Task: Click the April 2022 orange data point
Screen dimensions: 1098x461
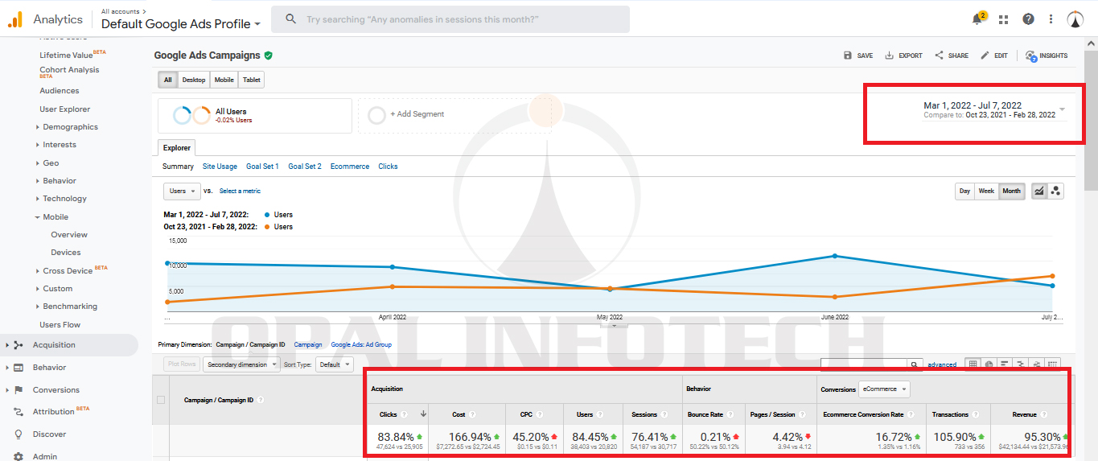Action: [392, 286]
